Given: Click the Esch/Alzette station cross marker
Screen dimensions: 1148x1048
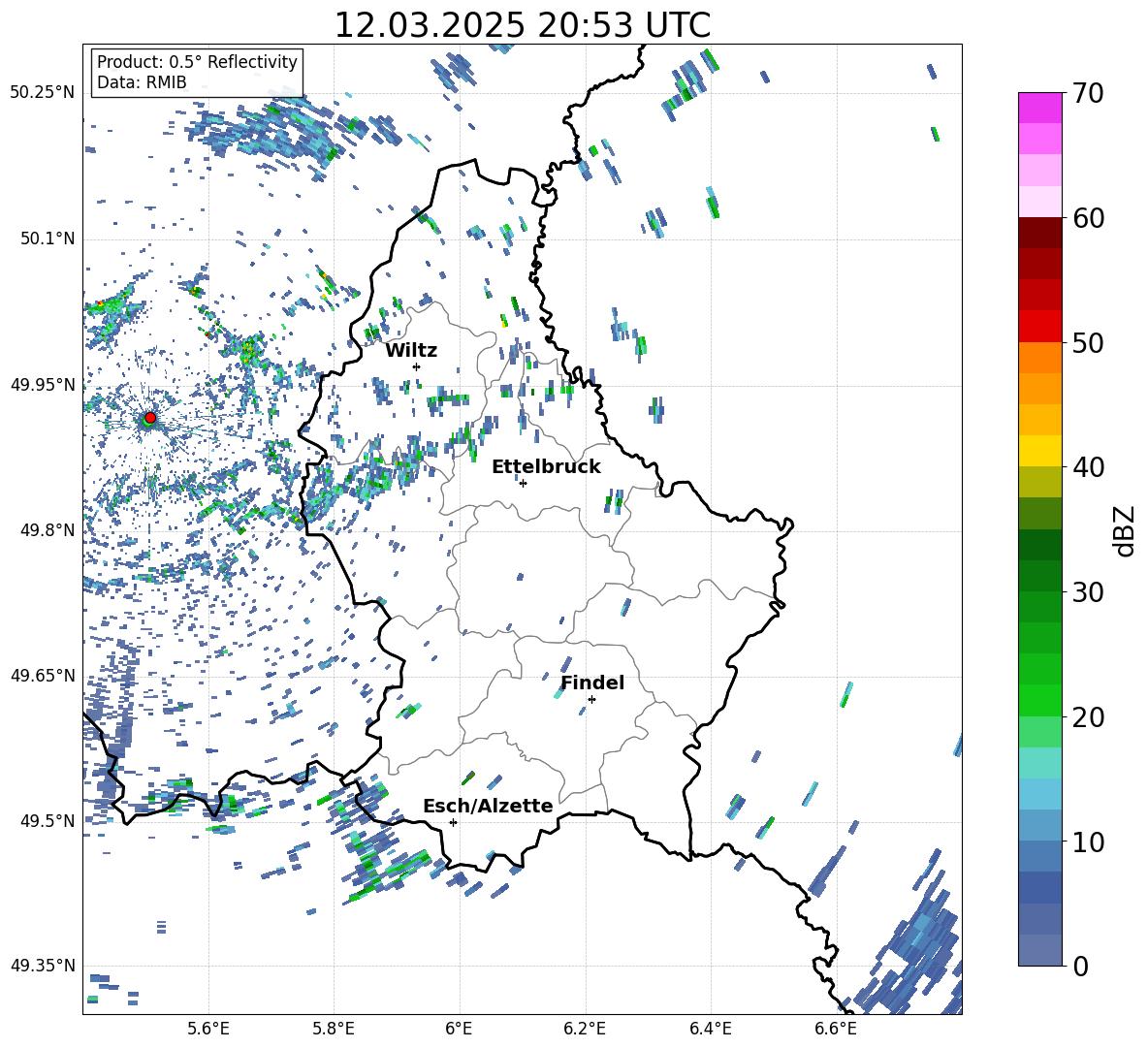Looking at the screenshot, I should tap(453, 822).
